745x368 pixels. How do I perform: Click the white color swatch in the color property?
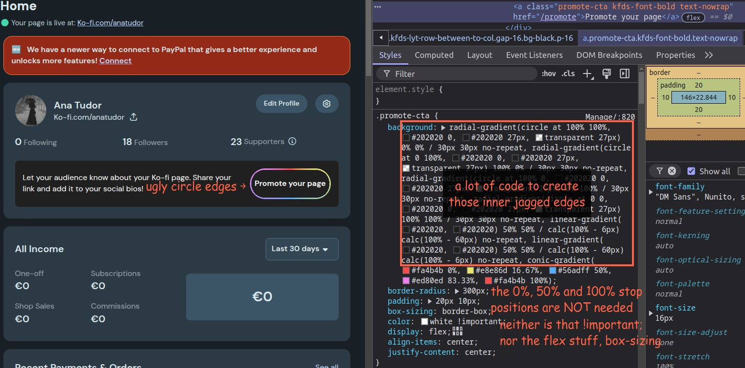(424, 322)
